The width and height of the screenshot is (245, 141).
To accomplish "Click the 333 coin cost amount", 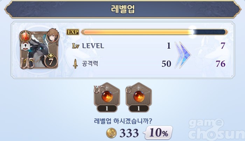I will (x=129, y=133).
